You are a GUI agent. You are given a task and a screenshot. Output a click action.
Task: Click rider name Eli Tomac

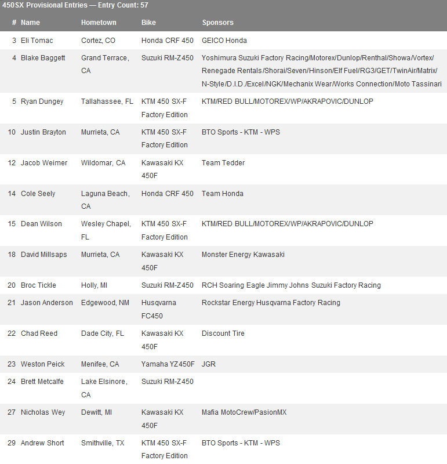coord(38,41)
